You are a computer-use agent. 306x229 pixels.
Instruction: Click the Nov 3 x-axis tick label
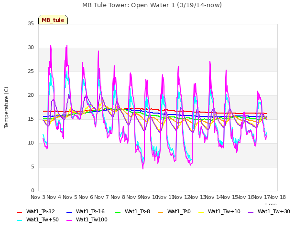[x=38, y=197]
